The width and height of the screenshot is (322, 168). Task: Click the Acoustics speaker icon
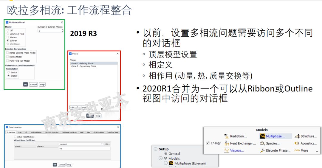pyautogui.click(x=297, y=143)
